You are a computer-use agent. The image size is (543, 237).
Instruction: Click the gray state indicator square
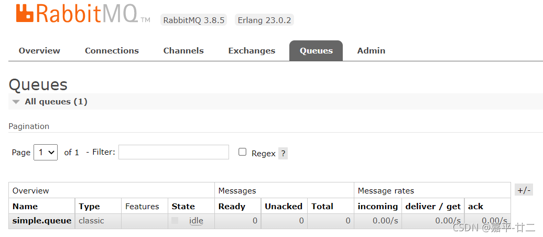click(175, 220)
